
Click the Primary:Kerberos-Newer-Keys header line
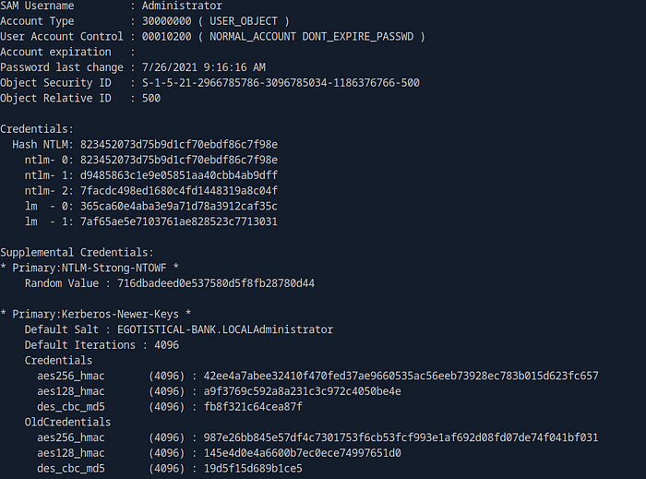96,314
